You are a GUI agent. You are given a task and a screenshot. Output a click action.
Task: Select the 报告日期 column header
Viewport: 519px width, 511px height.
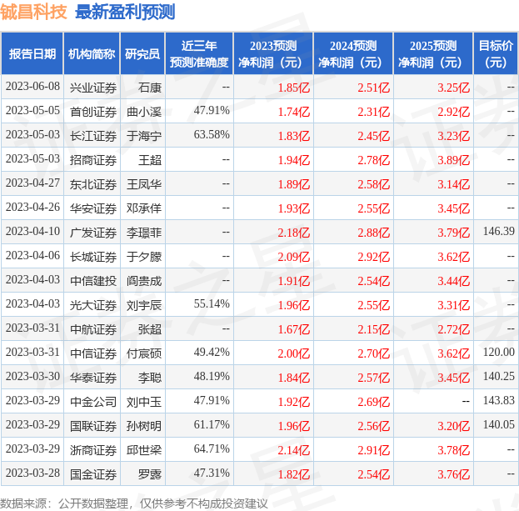pos(32,53)
